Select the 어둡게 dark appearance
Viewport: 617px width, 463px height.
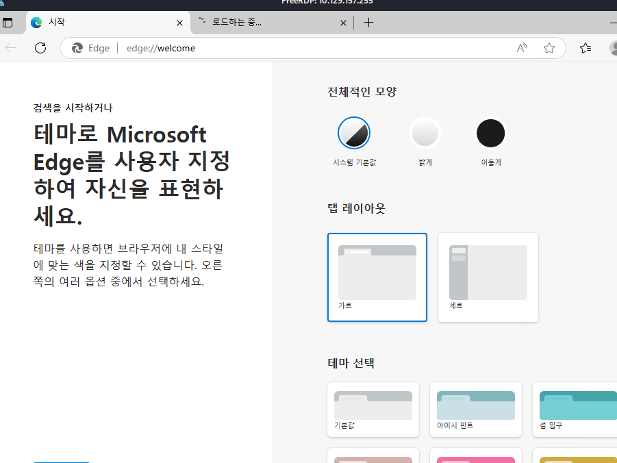click(491, 142)
